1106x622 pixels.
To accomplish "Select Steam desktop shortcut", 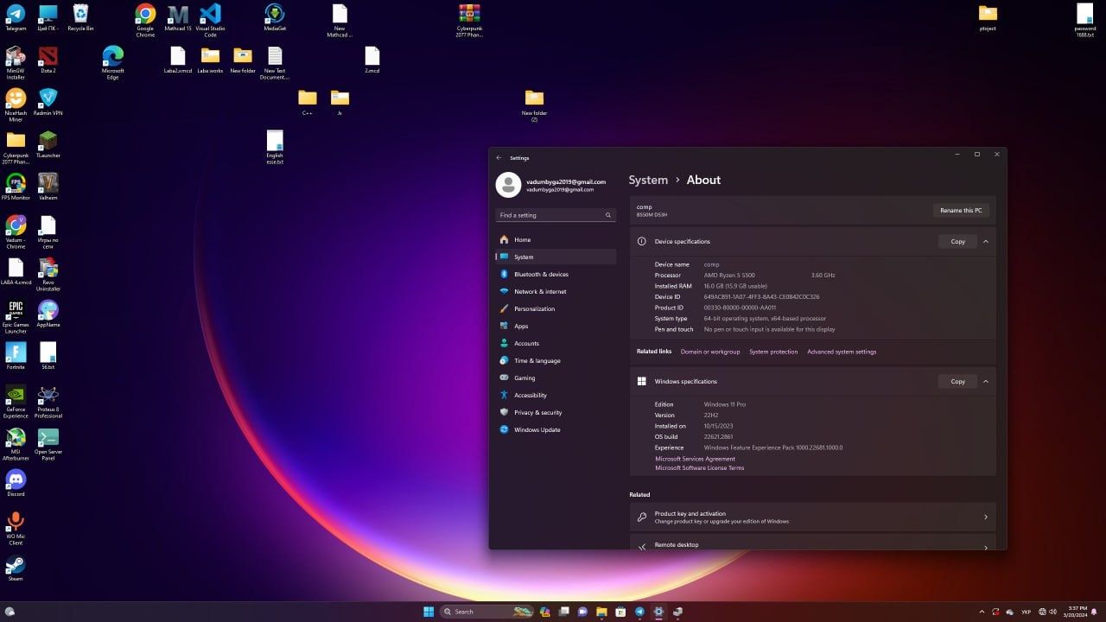I will pos(16,568).
